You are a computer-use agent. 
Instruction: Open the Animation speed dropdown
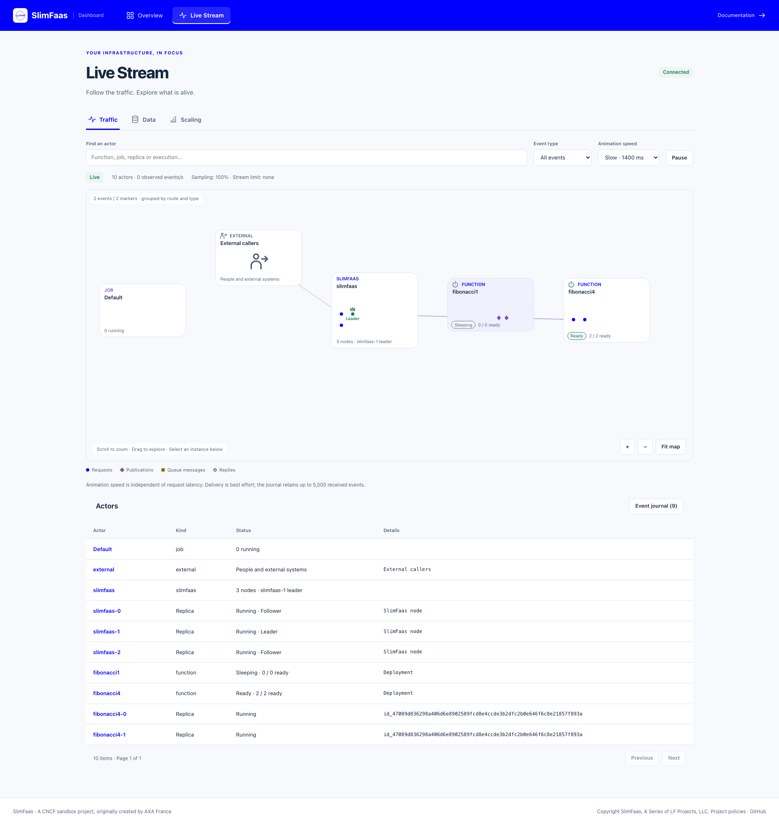628,157
